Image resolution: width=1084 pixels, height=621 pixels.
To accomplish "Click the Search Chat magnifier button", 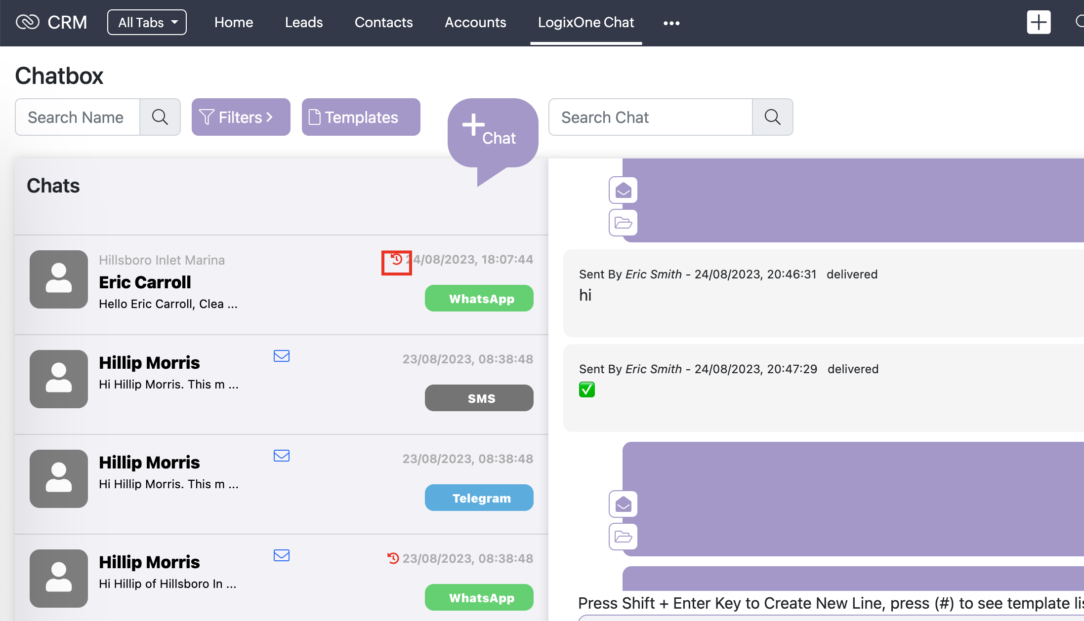I will [773, 117].
